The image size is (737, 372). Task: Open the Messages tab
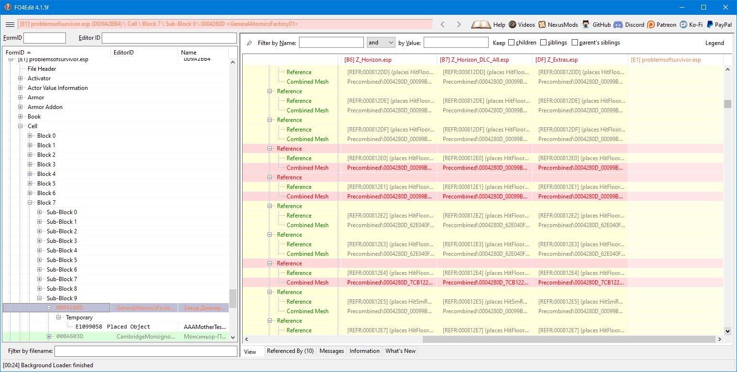pyautogui.click(x=331, y=351)
